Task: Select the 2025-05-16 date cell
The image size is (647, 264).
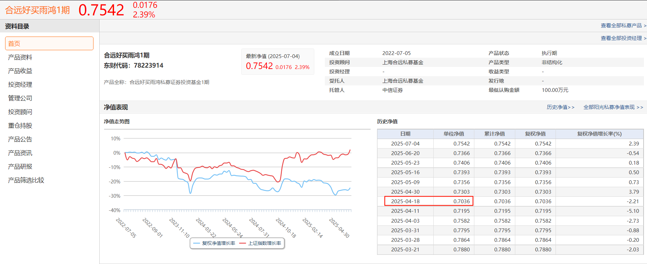Action: click(x=405, y=172)
